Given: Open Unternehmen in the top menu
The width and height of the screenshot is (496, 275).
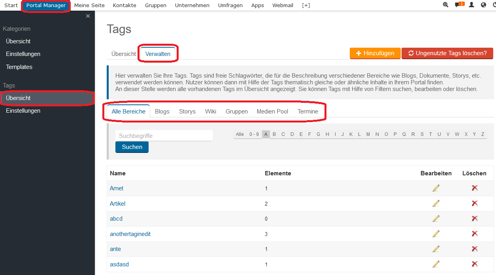Looking at the screenshot, I should coord(192,5).
